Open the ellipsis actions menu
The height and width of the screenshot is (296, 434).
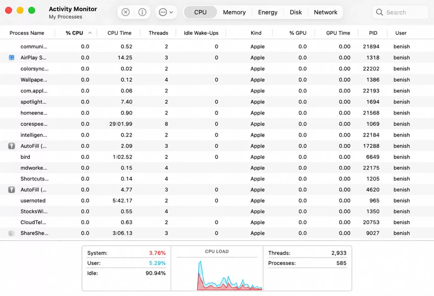166,12
